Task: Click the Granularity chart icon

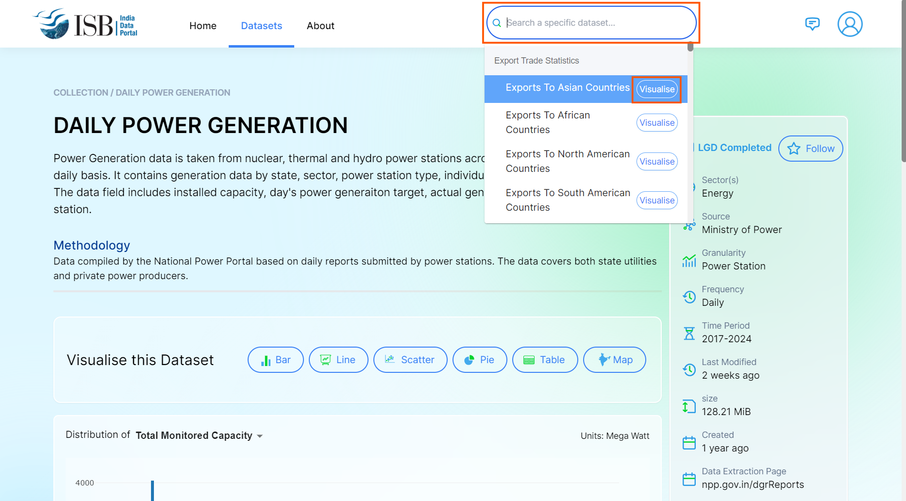Action: pyautogui.click(x=689, y=261)
